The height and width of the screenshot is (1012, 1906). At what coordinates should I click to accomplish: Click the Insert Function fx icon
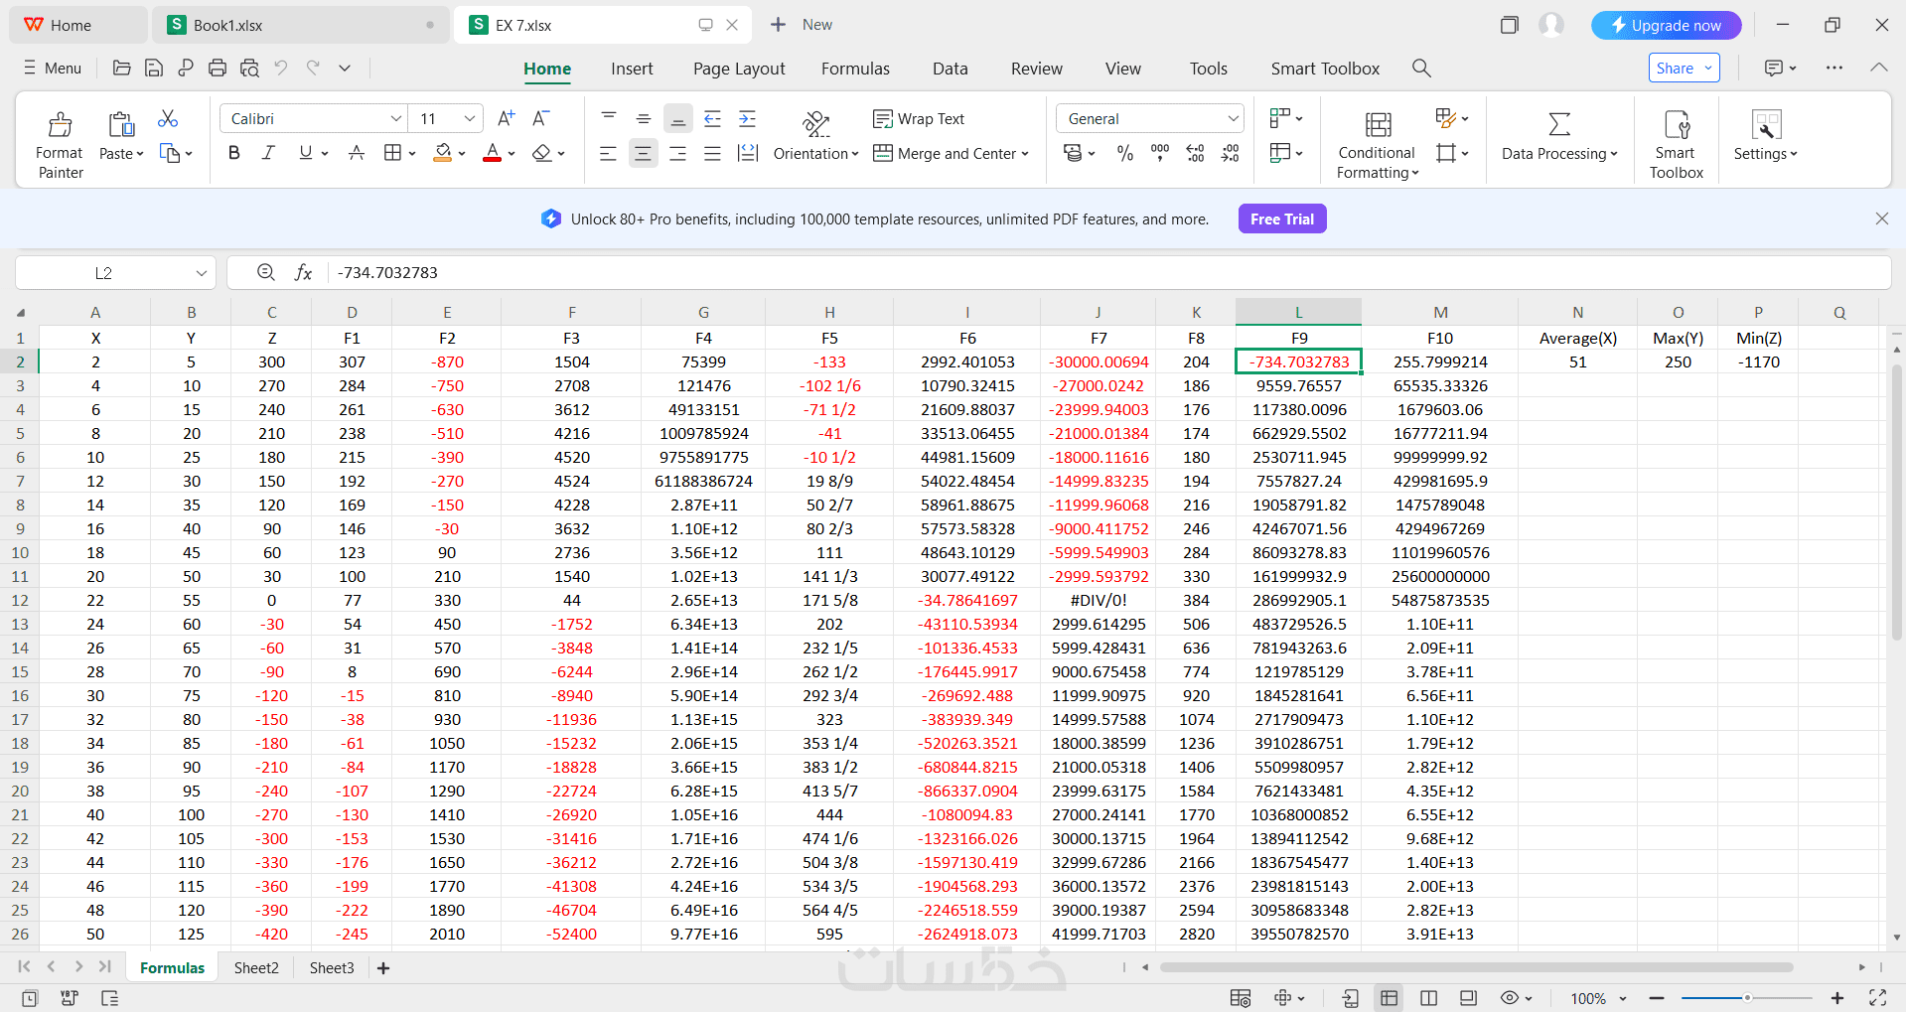tap(304, 272)
